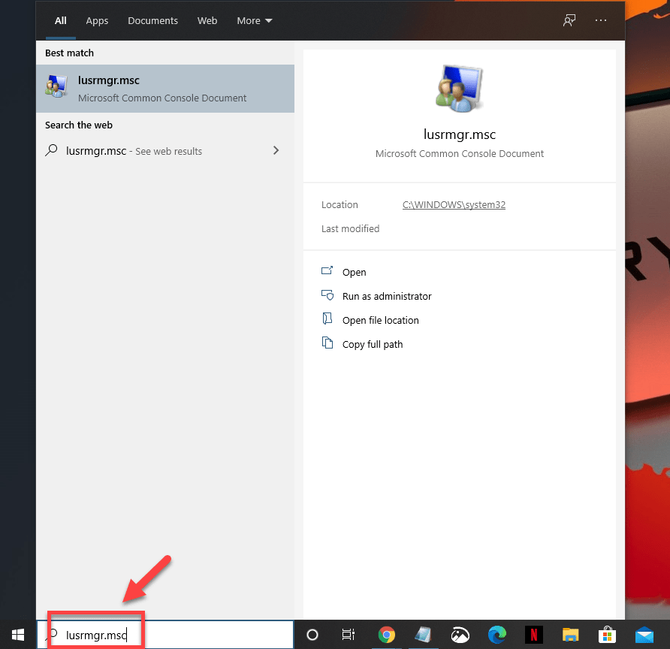Screen dimensions: 670x649
Task: Open the notepad-style app on taskbar
Action: 423,635
